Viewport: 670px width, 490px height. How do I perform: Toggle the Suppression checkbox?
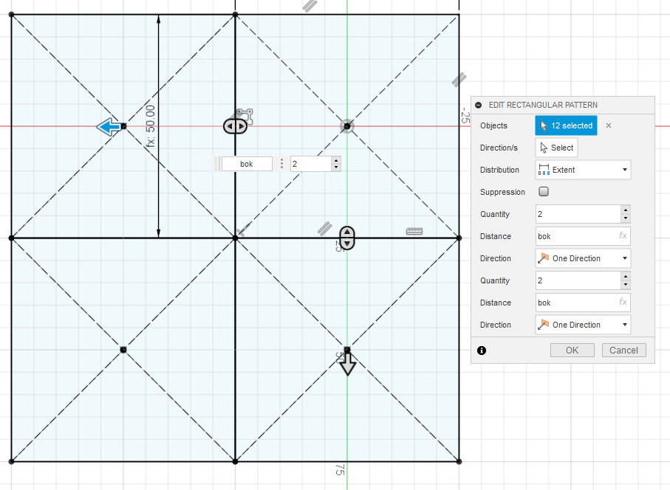(544, 192)
